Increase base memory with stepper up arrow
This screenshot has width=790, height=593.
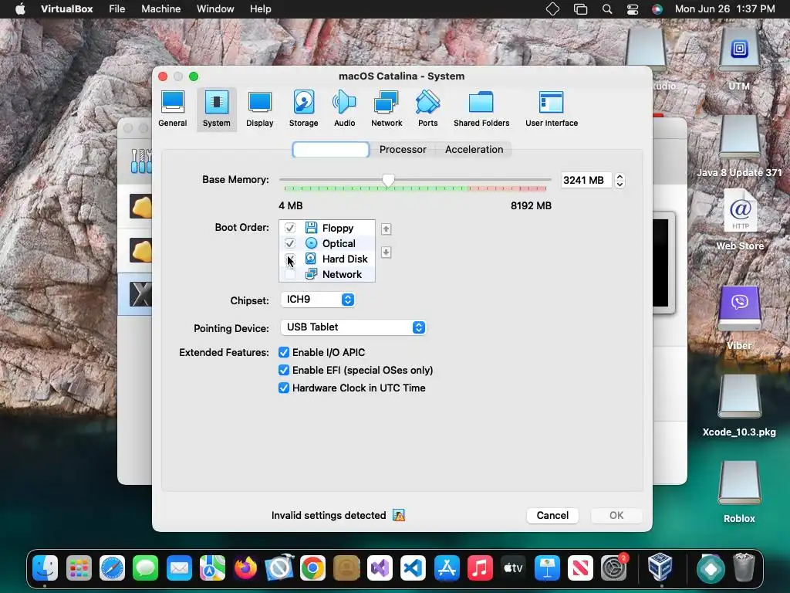(x=620, y=177)
